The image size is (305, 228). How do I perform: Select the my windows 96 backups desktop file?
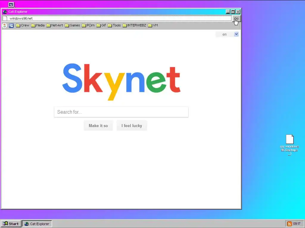tap(290, 145)
